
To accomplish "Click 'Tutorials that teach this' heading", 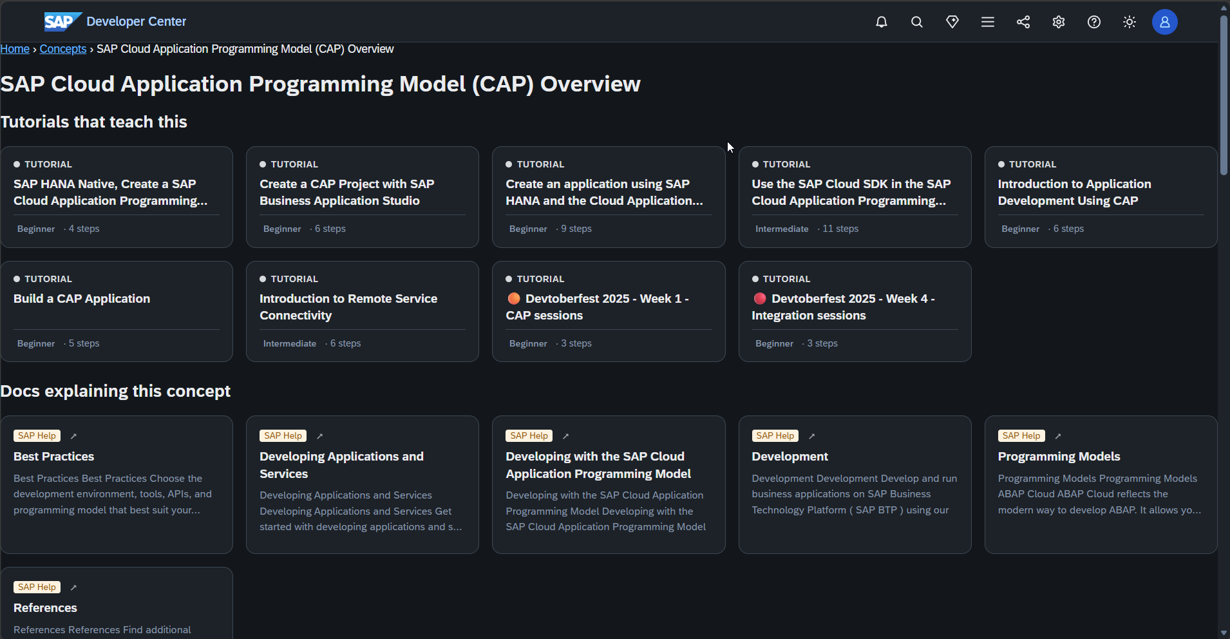I will [93, 122].
